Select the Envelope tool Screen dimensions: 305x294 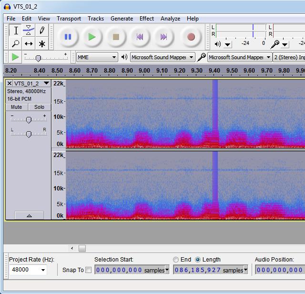29,31
